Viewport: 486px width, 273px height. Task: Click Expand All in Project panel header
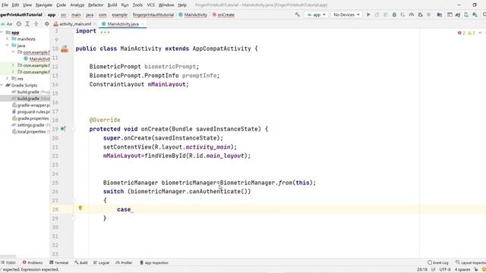point(27,24)
